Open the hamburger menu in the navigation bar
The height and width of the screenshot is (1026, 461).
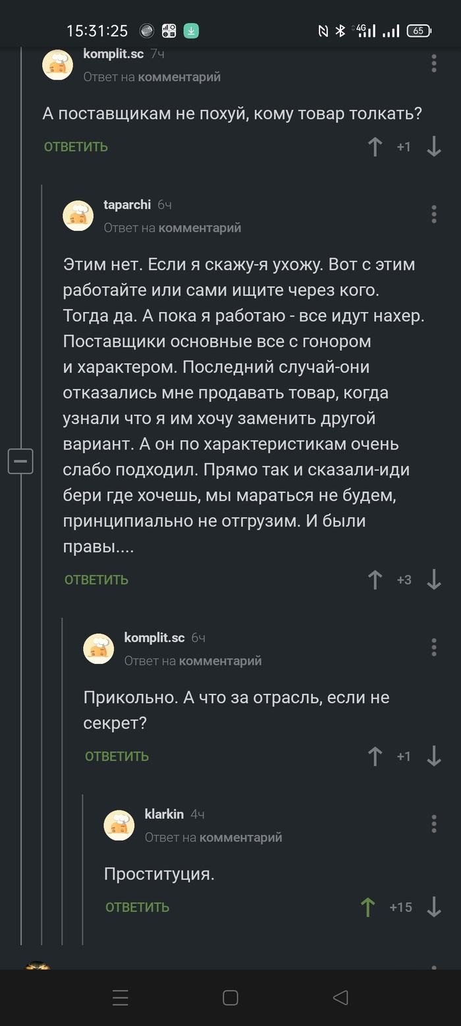[120, 998]
